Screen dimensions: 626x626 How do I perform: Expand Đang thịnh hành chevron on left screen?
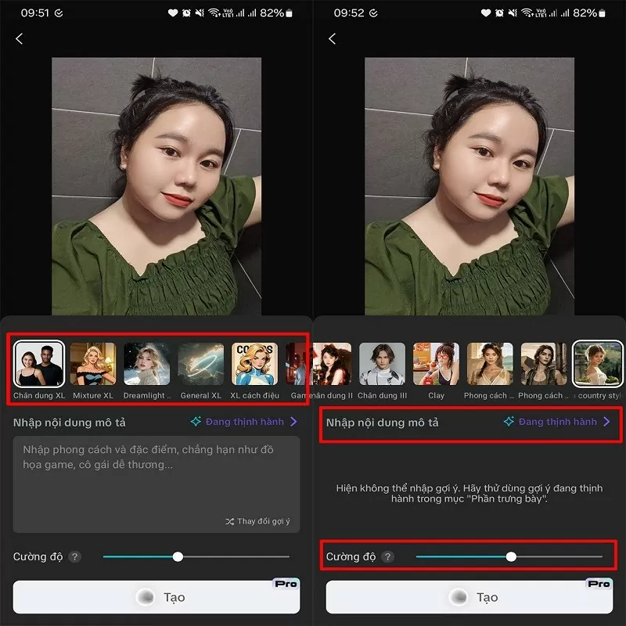pyautogui.click(x=293, y=422)
